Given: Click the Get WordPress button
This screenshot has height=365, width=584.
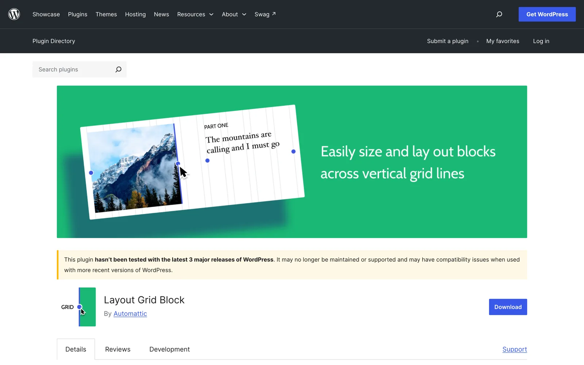Looking at the screenshot, I should pos(547,14).
